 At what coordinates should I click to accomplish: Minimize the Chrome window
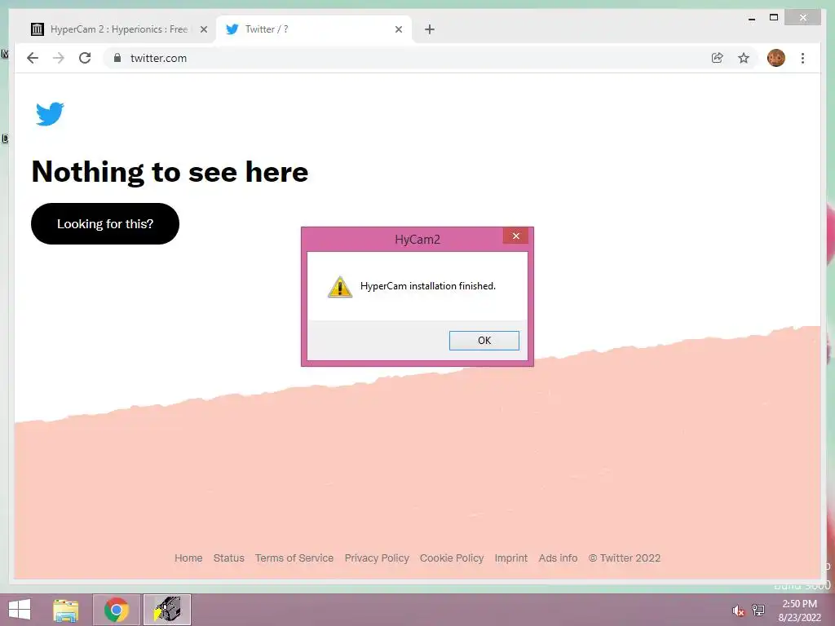(x=752, y=19)
